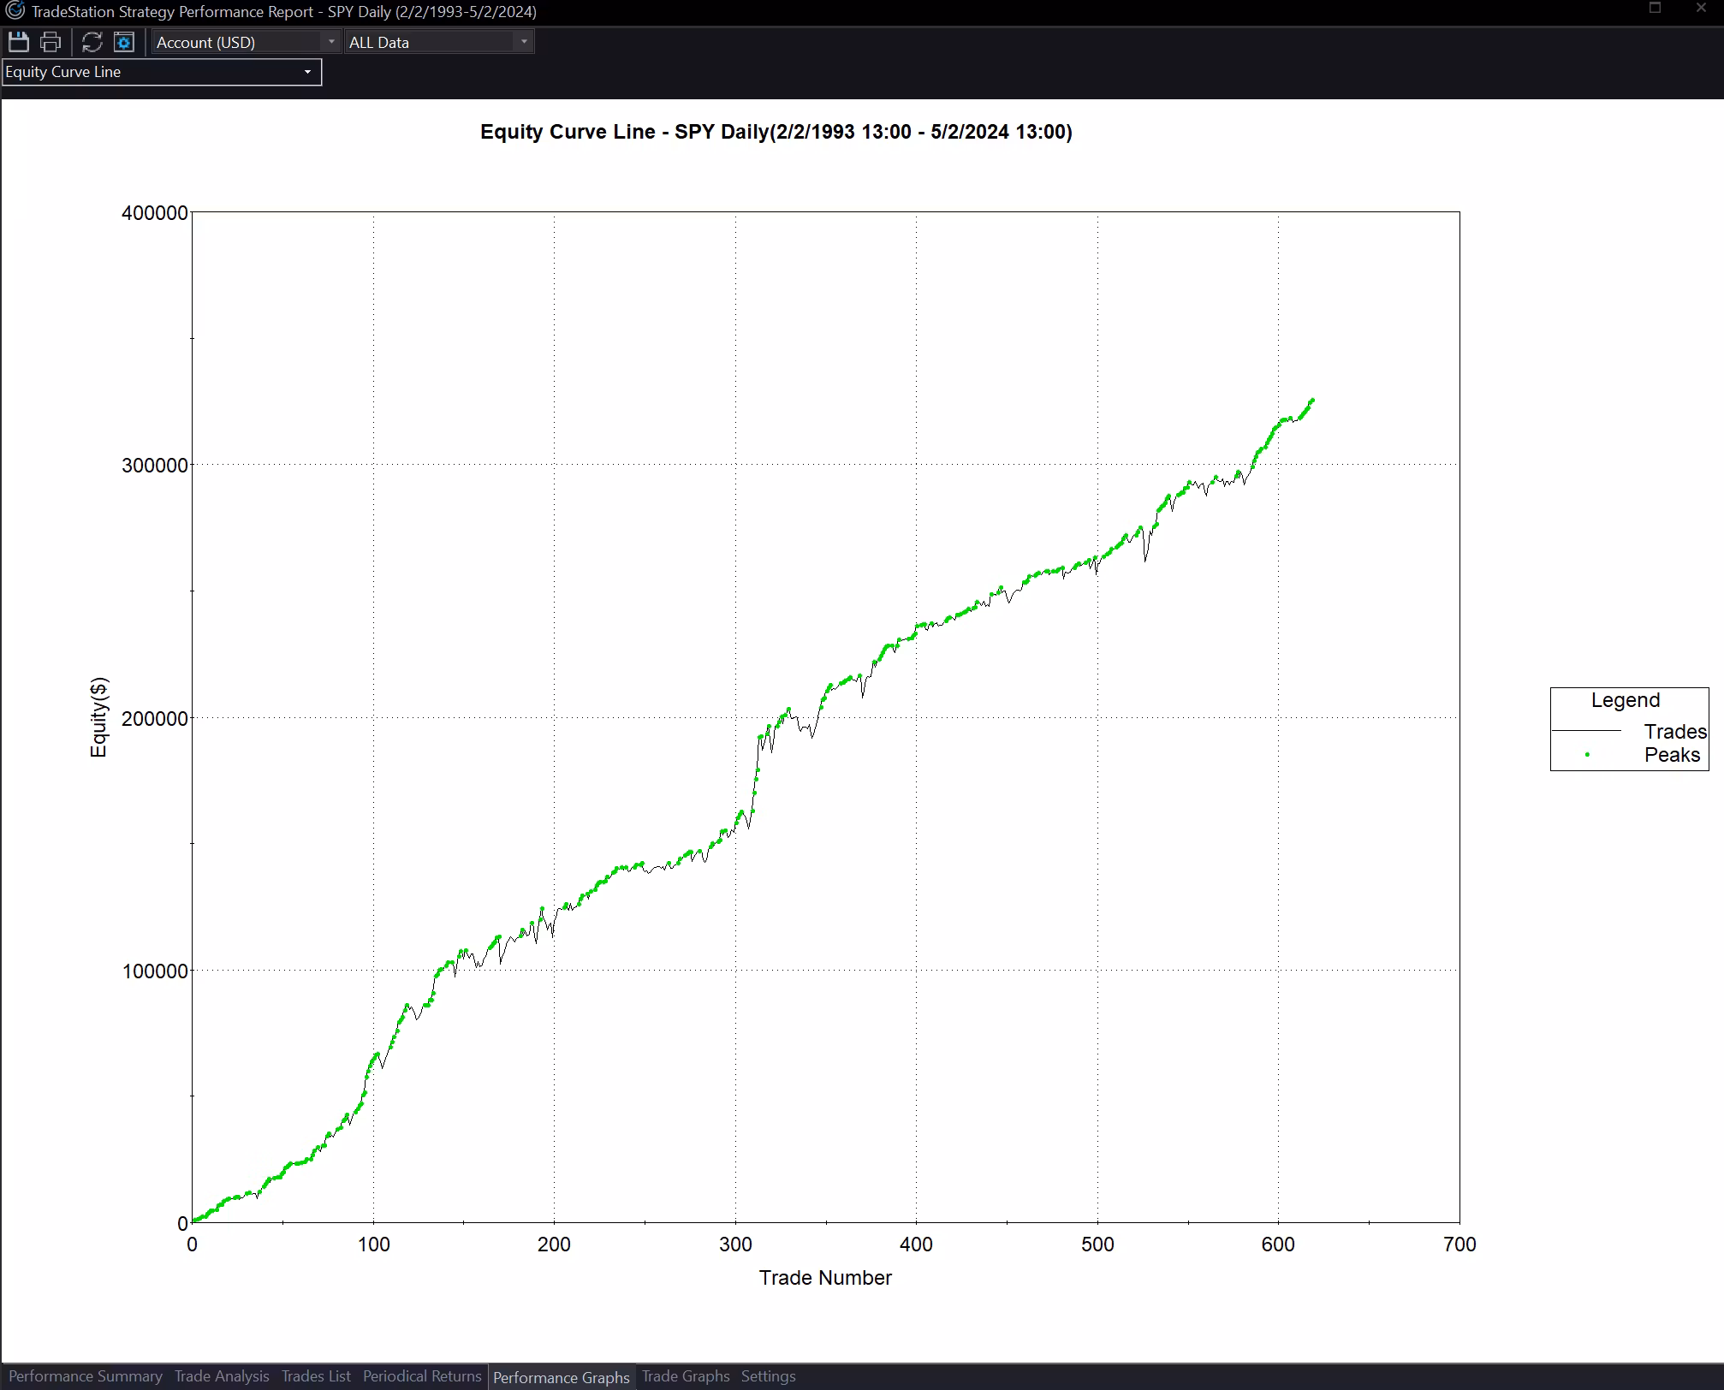This screenshot has width=1724, height=1390.
Task: Open the Account (USD) dropdown
Action: [x=246, y=42]
